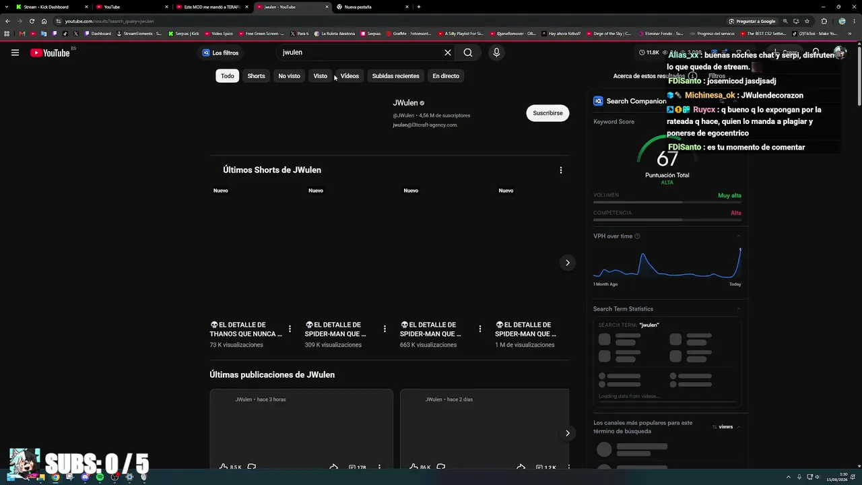Open options for Últimos Shorts de JWulen
The width and height of the screenshot is (862, 485).
coord(560,170)
